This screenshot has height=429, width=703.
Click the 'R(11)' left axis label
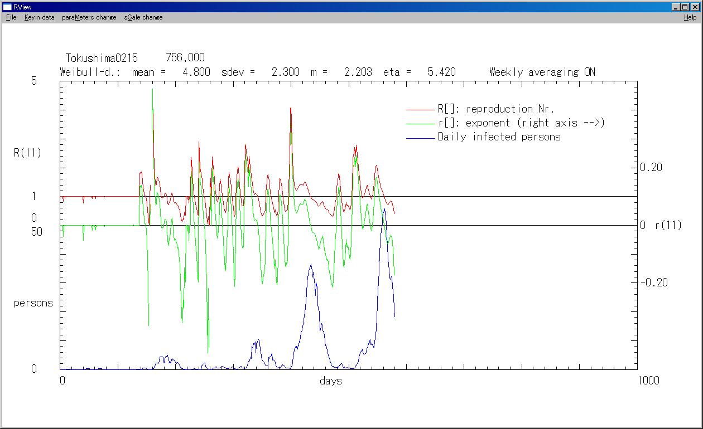(27, 153)
